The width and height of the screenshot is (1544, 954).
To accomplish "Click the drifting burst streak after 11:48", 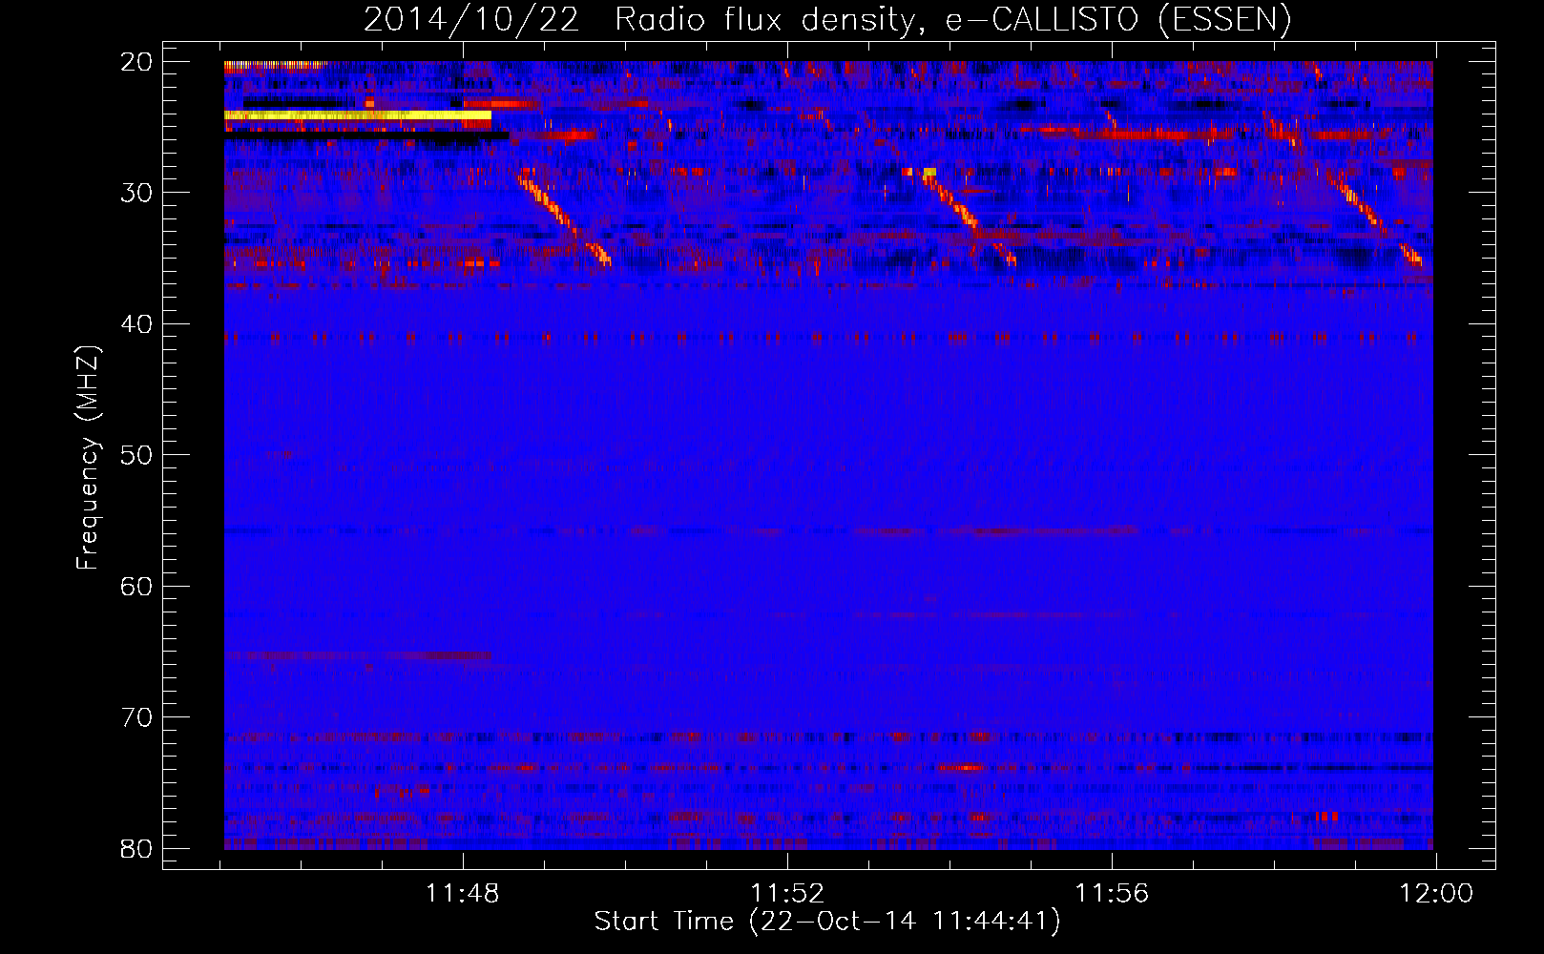I will point(565,219).
